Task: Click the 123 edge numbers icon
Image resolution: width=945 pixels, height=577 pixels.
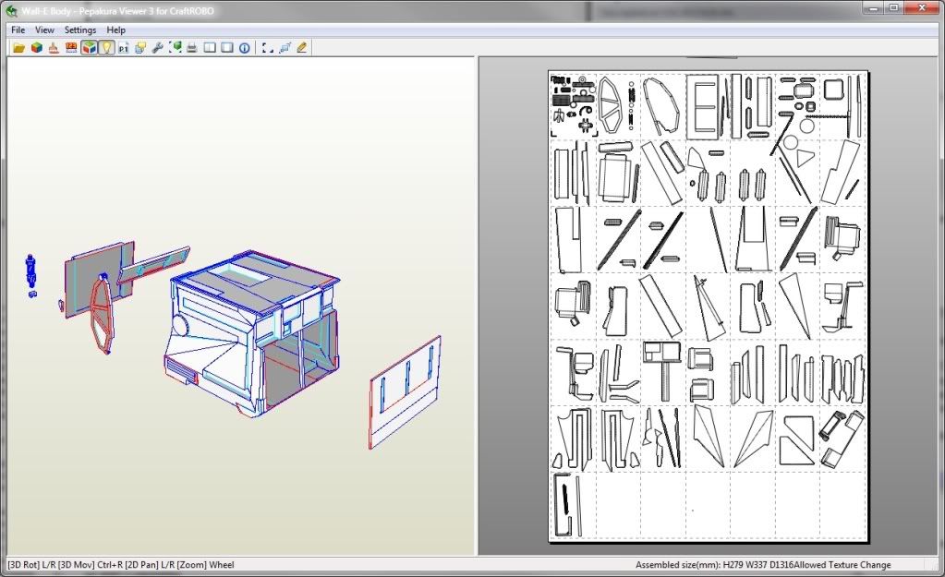Action: [x=71, y=48]
